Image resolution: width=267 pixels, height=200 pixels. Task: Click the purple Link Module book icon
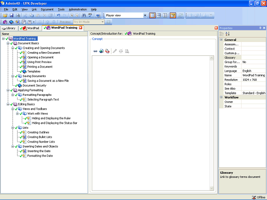coord(5,22)
